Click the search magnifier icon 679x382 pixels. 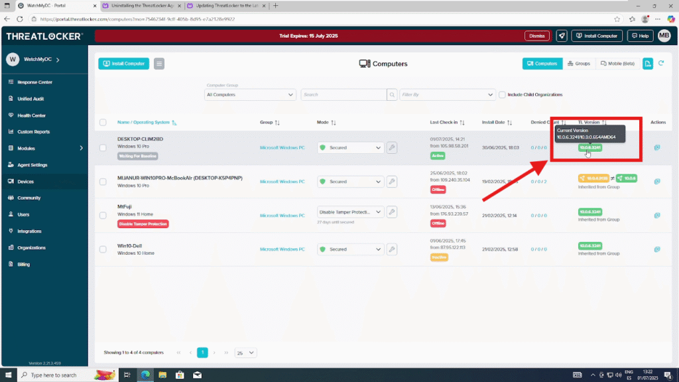point(392,94)
